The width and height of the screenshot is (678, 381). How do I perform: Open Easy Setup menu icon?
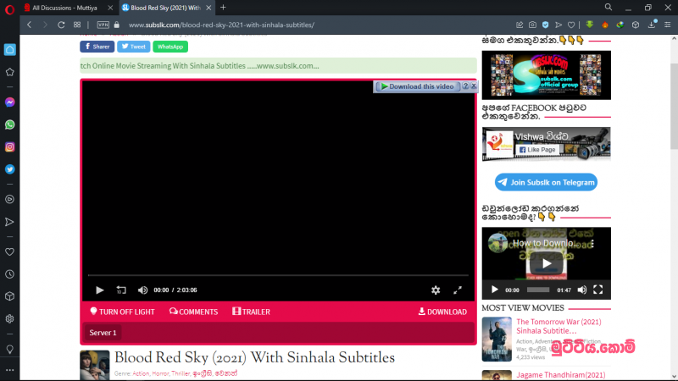tap(668, 25)
